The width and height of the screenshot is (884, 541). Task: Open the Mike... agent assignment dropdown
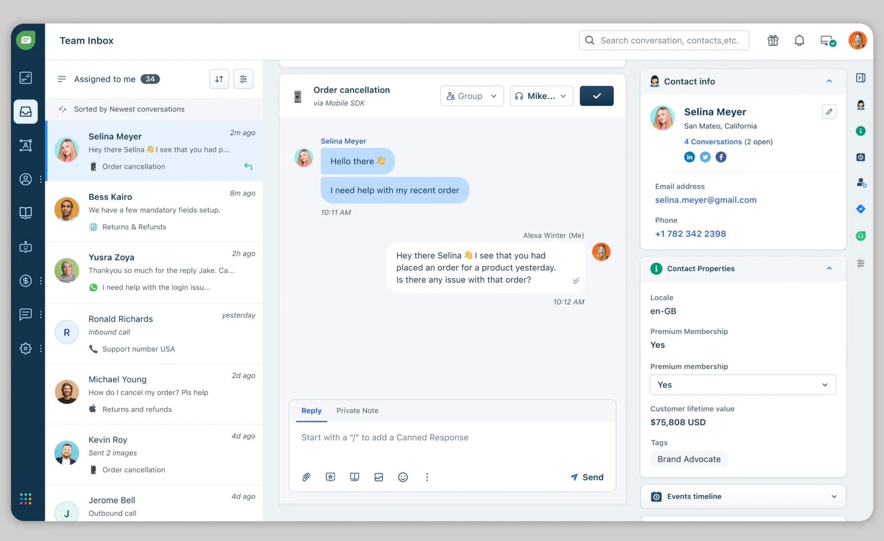[x=541, y=96]
